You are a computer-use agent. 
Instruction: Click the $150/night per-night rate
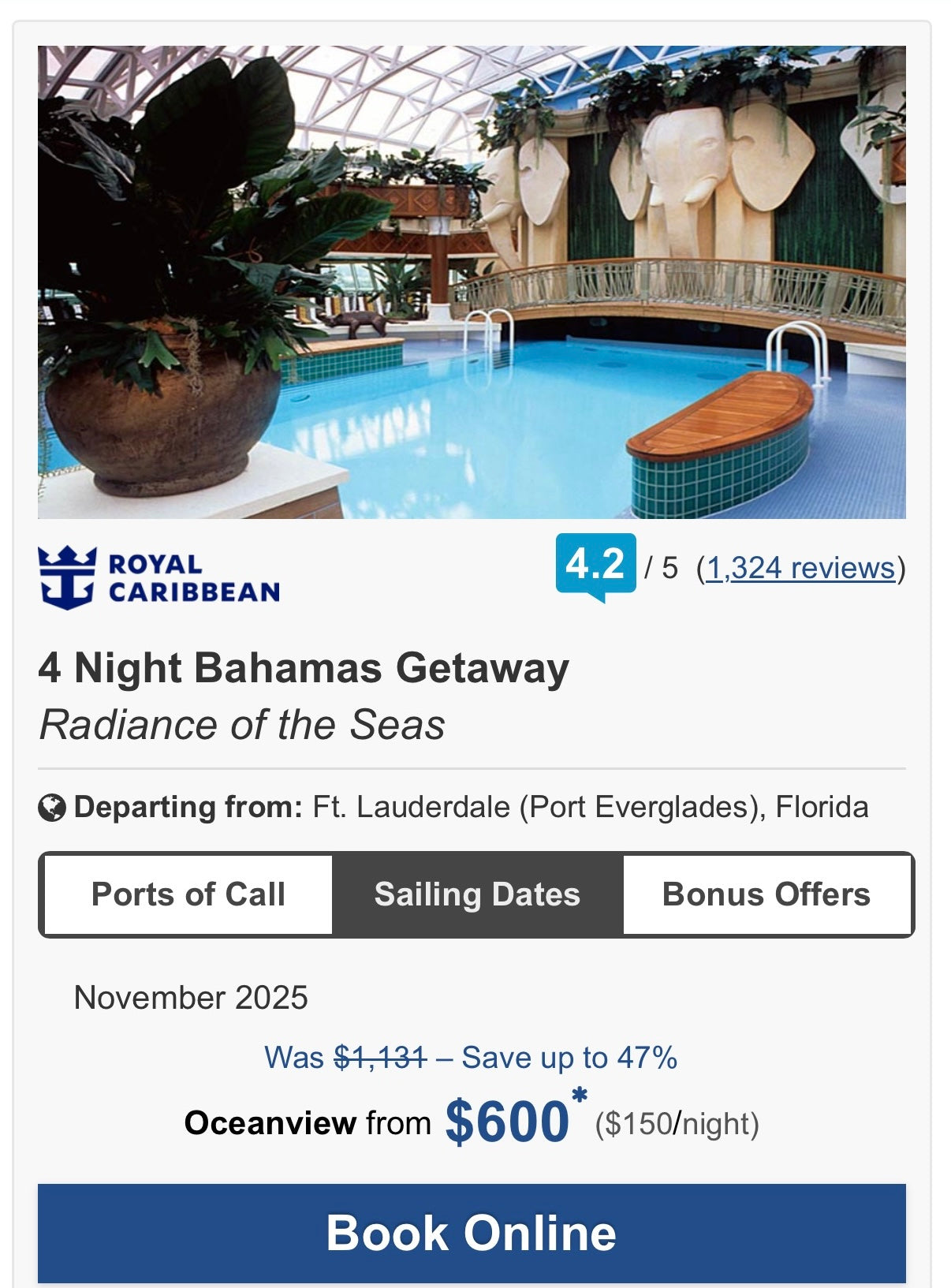pyautogui.click(x=677, y=1124)
